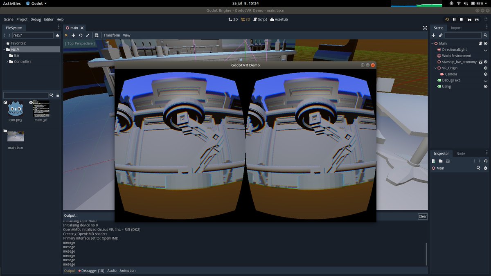
Task: Toggle visibility of the VR_Origin node
Action: click(486, 68)
